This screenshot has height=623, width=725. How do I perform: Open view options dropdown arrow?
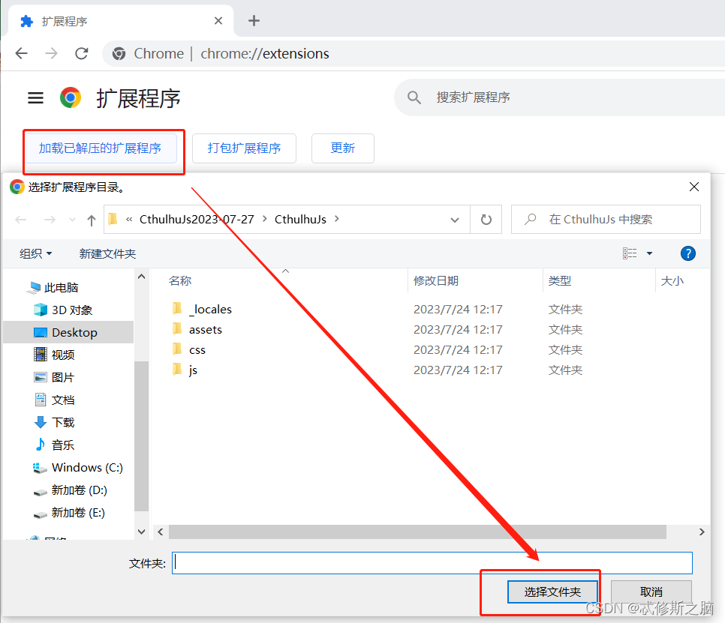click(649, 253)
